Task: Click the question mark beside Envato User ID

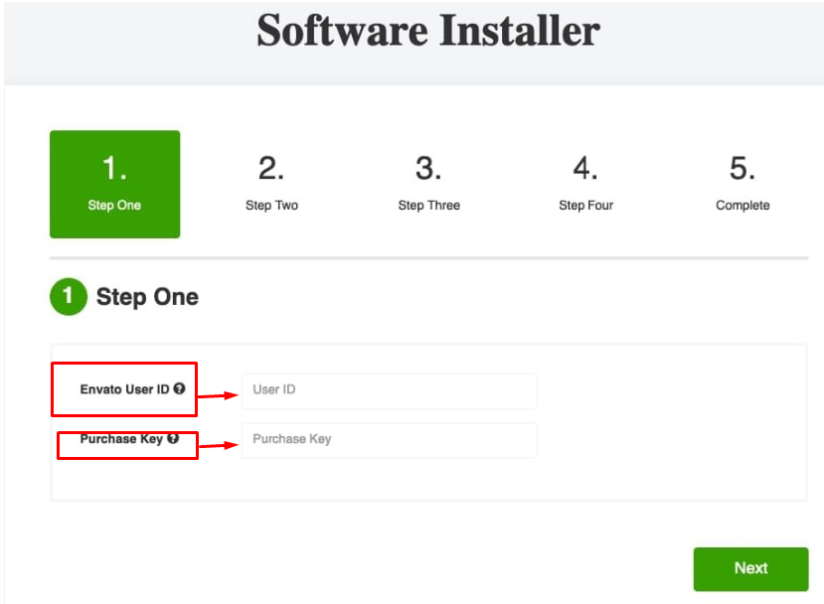Action: (x=179, y=387)
